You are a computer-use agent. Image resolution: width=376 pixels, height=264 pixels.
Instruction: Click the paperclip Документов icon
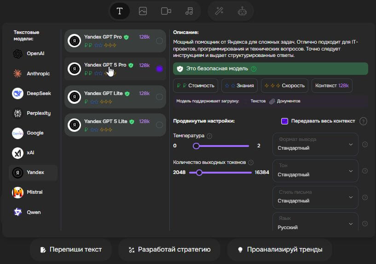click(272, 101)
